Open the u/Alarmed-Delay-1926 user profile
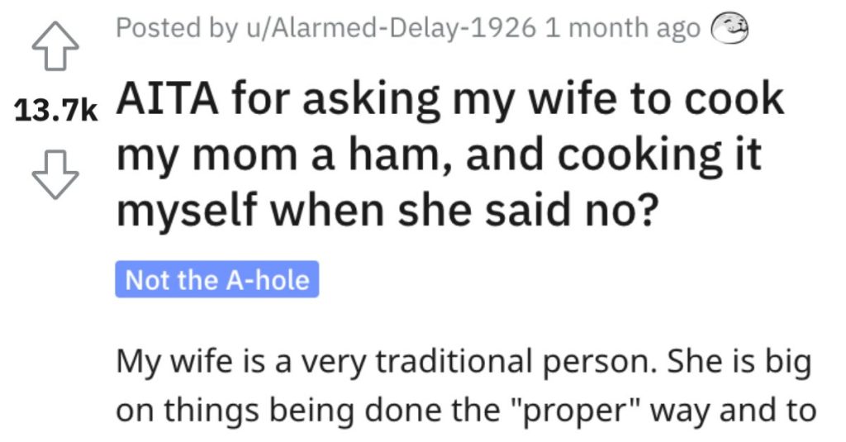The image size is (846, 442). (x=391, y=28)
